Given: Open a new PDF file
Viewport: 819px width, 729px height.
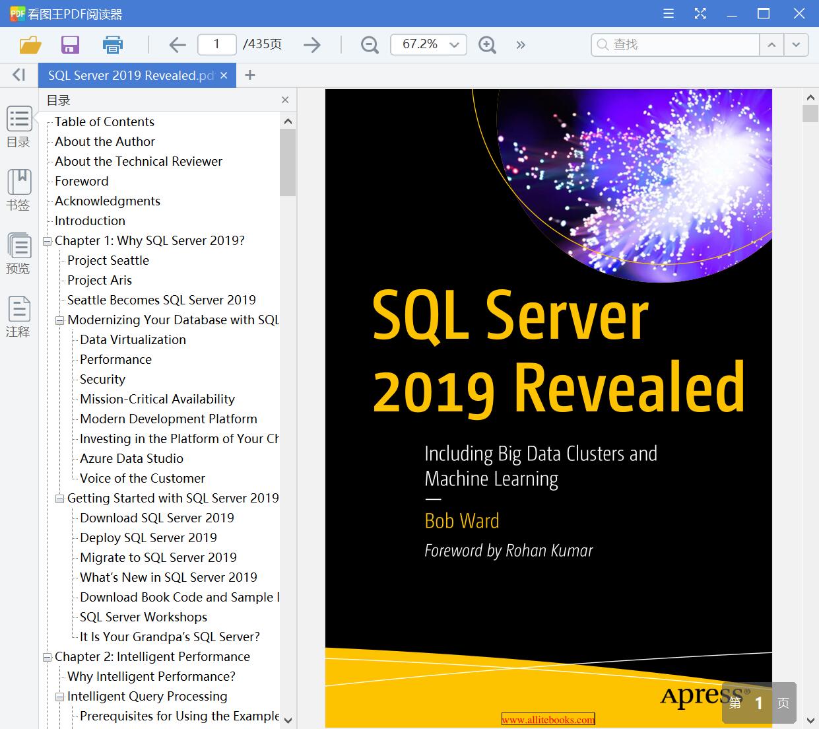Looking at the screenshot, I should click(28, 44).
